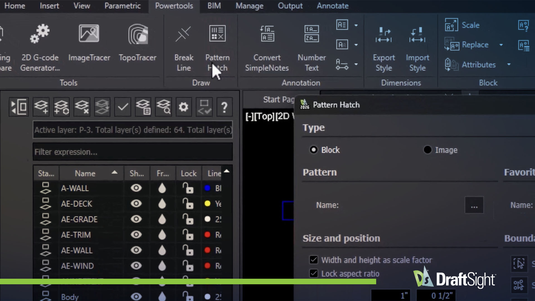The width and height of the screenshot is (535, 301).
Task: Toggle the Lock aspect ratio checkbox
Action: point(314,273)
